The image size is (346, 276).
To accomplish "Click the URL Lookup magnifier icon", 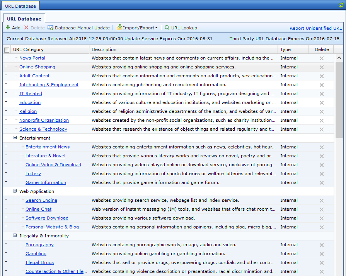I will pyautogui.click(x=167, y=27).
